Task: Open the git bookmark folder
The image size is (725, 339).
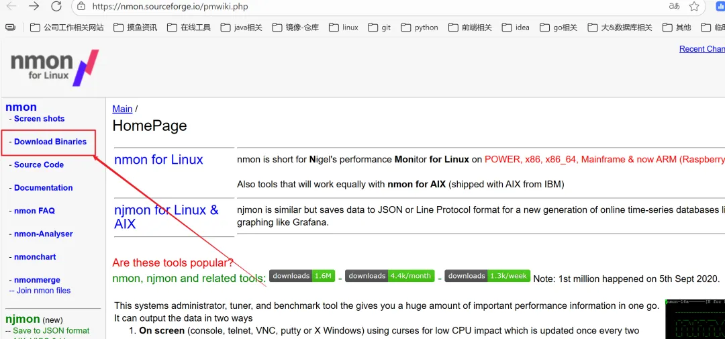Action: (379, 28)
